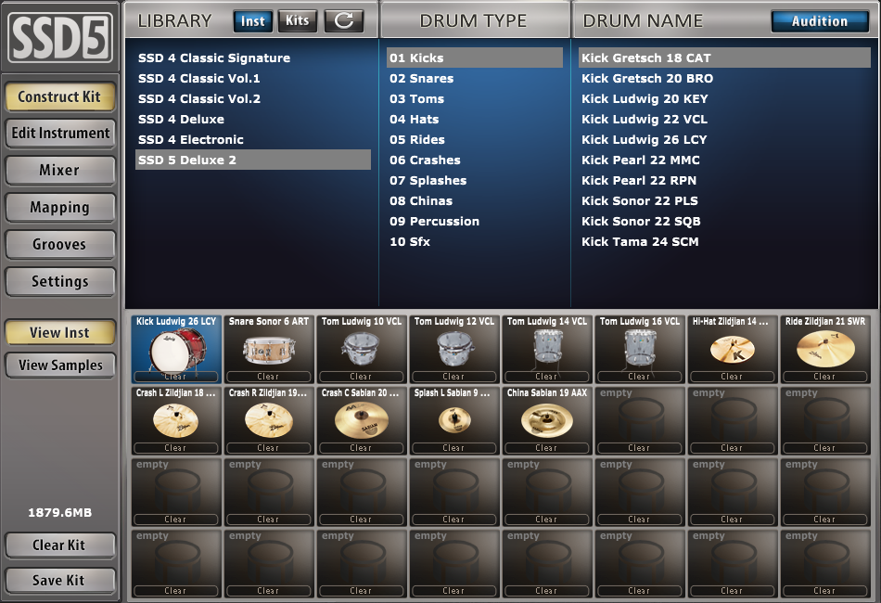The height and width of the screenshot is (603, 881).
Task: Select SSD 4 Deluxe library
Action: tap(253, 119)
